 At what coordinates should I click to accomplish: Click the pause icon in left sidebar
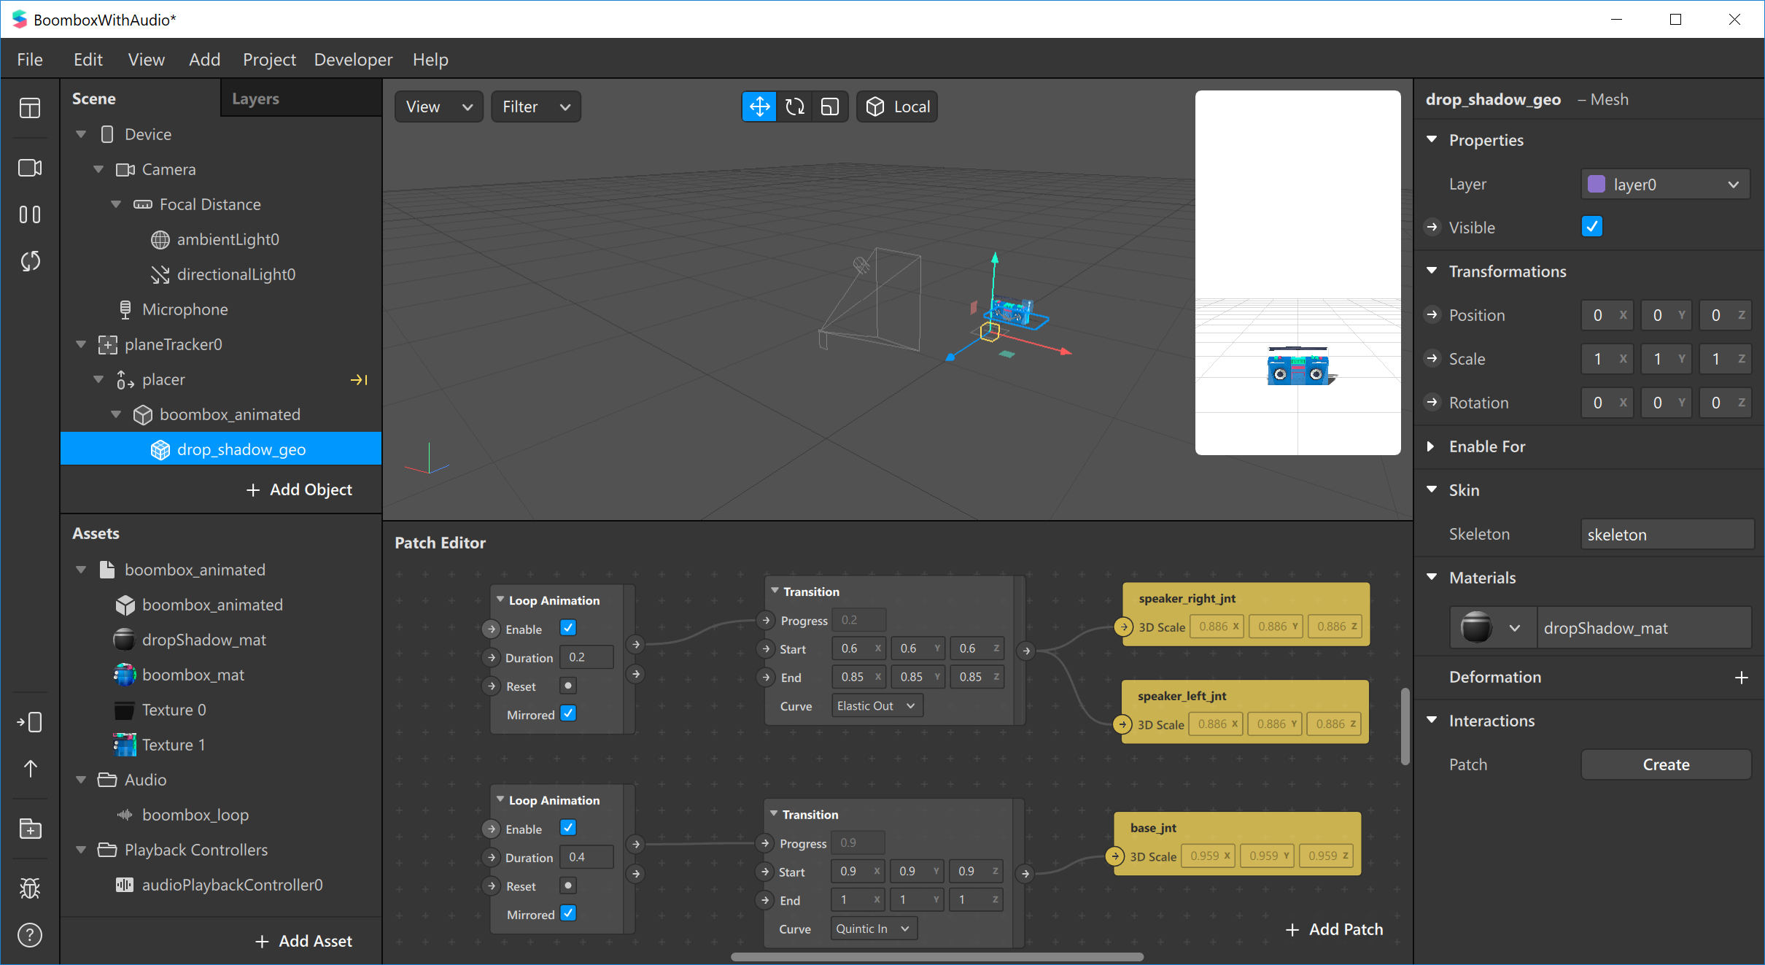30,214
